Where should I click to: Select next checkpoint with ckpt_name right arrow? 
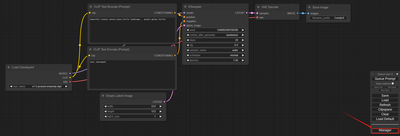coord(66,86)
